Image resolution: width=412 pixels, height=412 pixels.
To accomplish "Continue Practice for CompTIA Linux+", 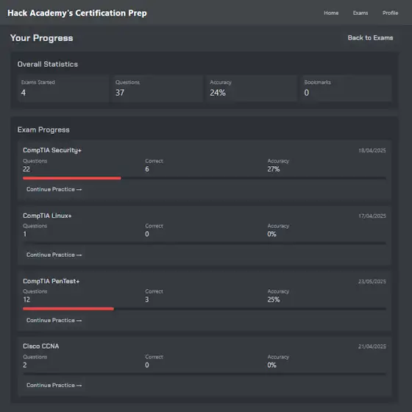I will 54,255.
